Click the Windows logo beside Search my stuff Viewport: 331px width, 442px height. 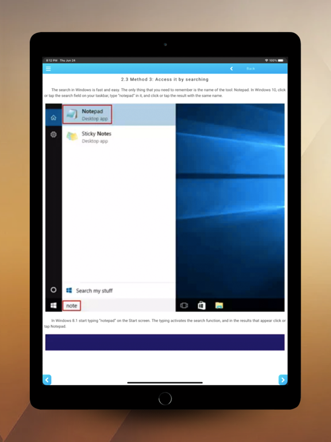[69, 290]
